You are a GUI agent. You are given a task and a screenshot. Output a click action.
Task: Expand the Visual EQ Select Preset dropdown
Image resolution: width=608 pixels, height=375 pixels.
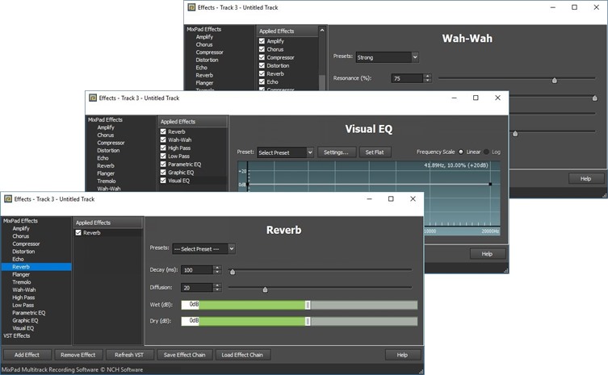(x=285, y=152)
